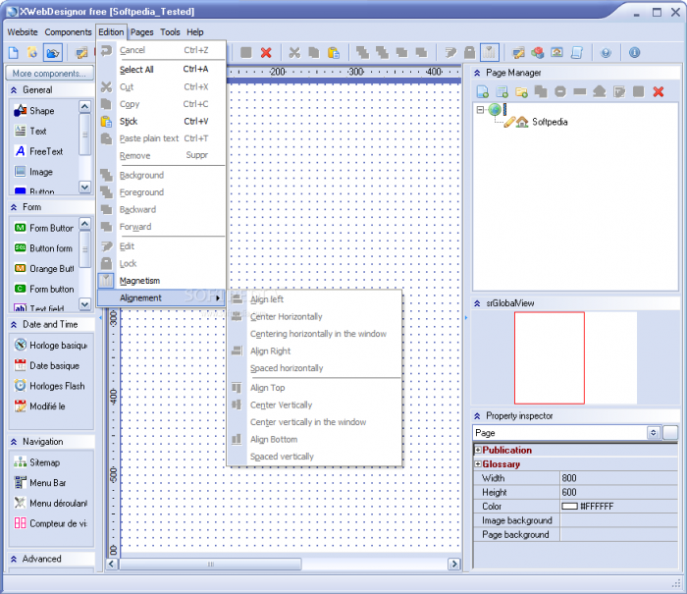Open the Page dropdown in Property inspector

point(653,433)
